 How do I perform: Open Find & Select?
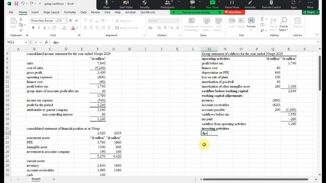[284, 24]
